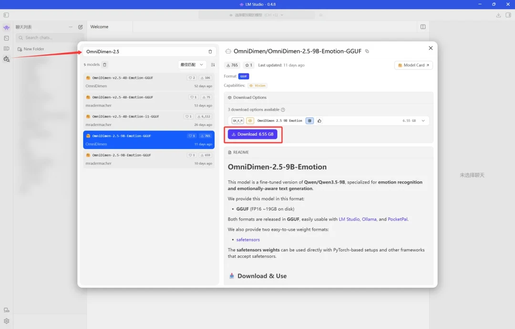Click the help icon next to download options available
Screen dimensions: 515x329
283,110
